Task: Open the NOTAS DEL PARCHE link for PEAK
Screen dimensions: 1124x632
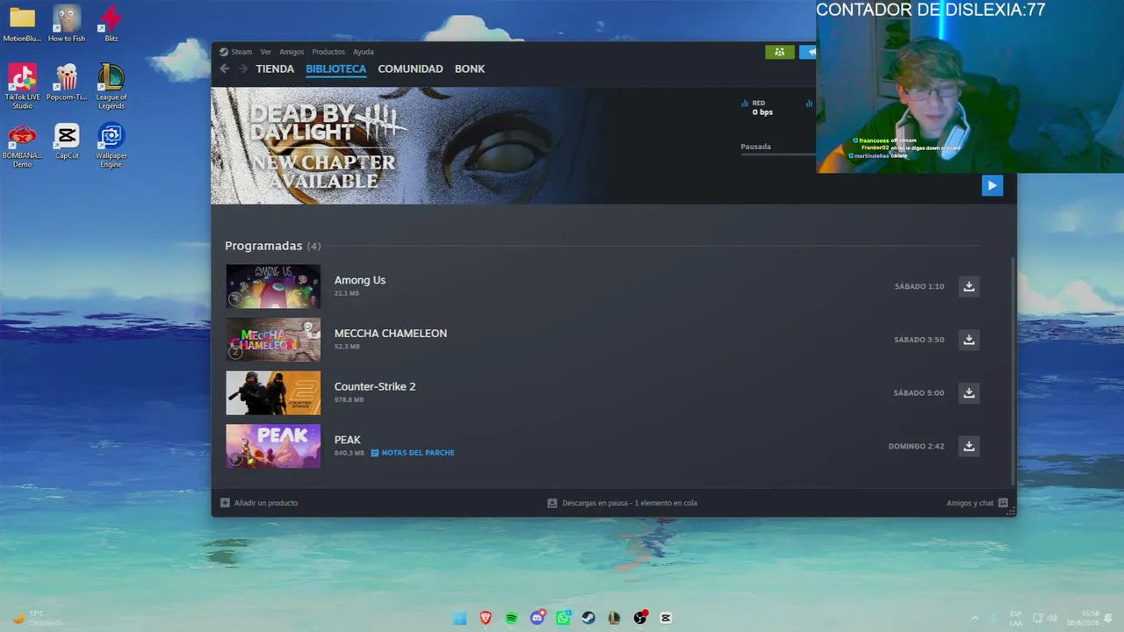Action: (413, 453)
